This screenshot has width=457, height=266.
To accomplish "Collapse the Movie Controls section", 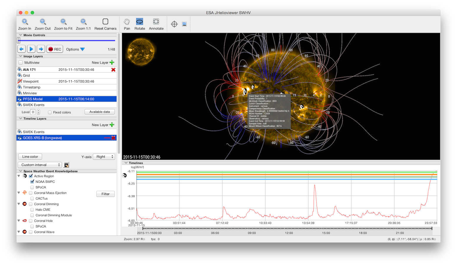I will click(x=21, y=35).
